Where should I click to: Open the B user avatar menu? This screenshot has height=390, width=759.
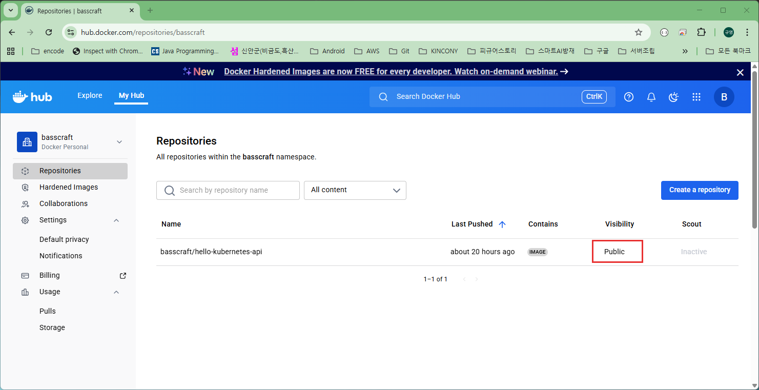[x=724, y=97]
